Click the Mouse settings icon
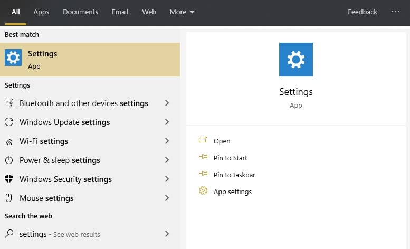Screen dimensions: 410x249 (9, 198)
